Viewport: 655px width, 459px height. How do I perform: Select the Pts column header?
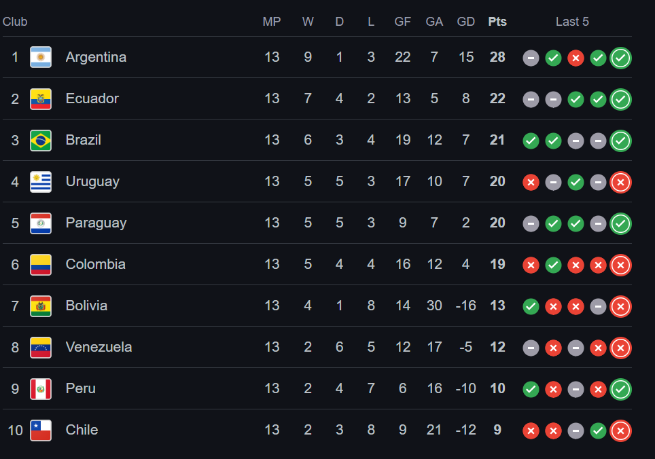pos(497,22)
